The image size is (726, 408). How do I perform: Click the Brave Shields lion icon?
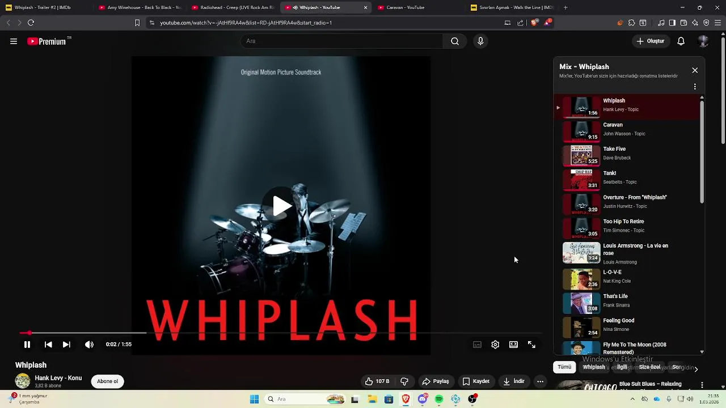tap(534, 23)
